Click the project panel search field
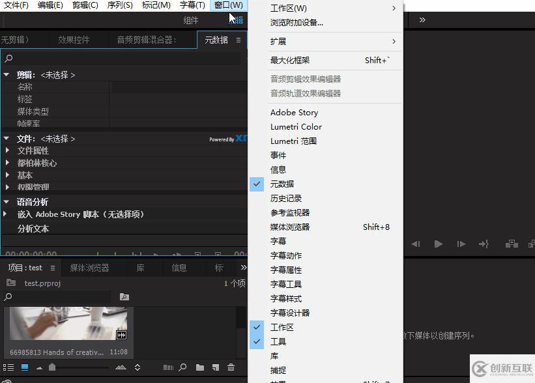The height and width of the screenshot is (383, 535). pyautogui.click(x=57, y=297)
